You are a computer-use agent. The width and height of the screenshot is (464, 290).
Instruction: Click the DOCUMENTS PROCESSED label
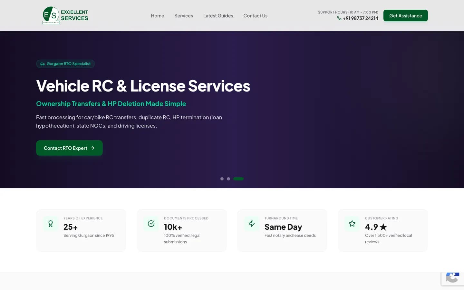coord(186,218)
